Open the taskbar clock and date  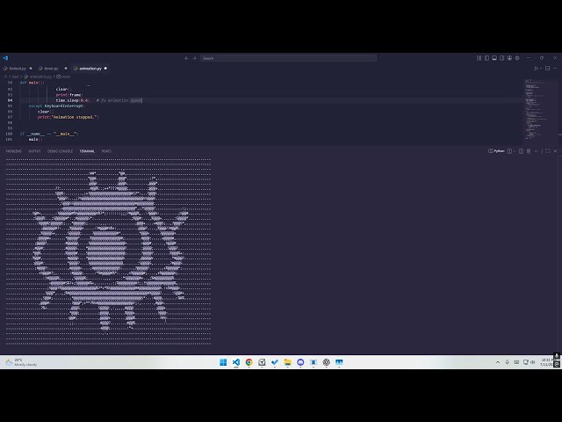tap(546, 362)
